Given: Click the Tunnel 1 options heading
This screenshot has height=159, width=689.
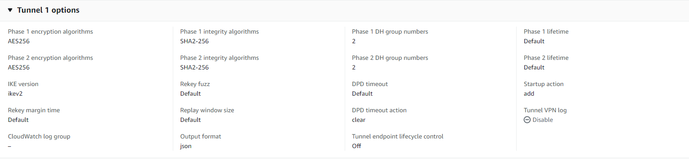Looking at the screenshot, I should coord(48,10).
